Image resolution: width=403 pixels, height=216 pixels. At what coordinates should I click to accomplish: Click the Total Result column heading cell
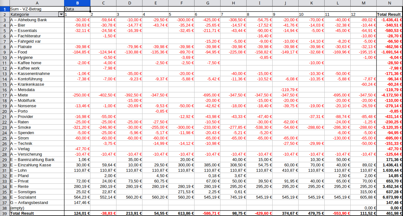389,15
